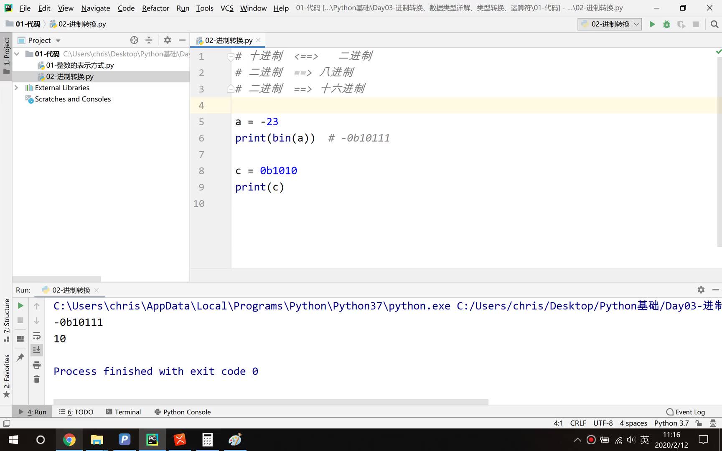Open the File menu
The width and height of the screenshot is (722, 451).
tap(25, 8)
